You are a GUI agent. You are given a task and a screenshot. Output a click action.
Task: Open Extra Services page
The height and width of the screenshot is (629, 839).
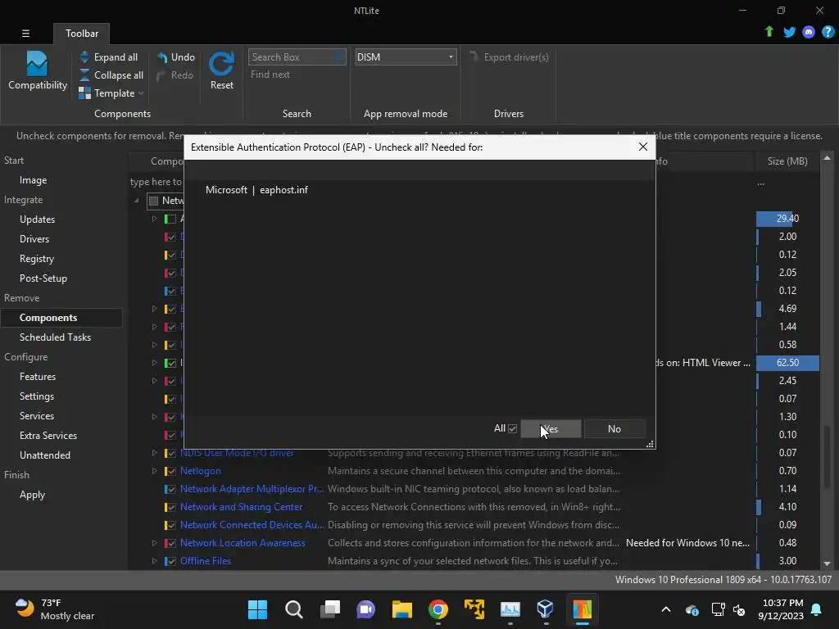pyautogui.click(x=48, y=436)
